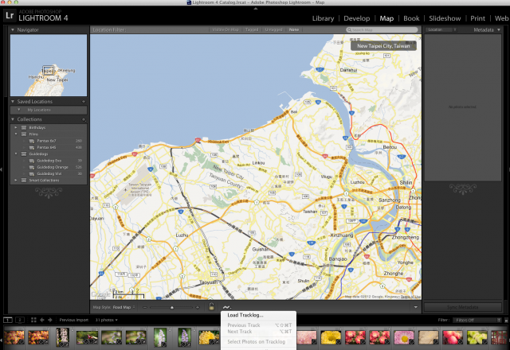Viewport: 510px width, 350px height.
Task: Collapse the My Locations folder
Action: pyautogui.click(x=19, y=110)
